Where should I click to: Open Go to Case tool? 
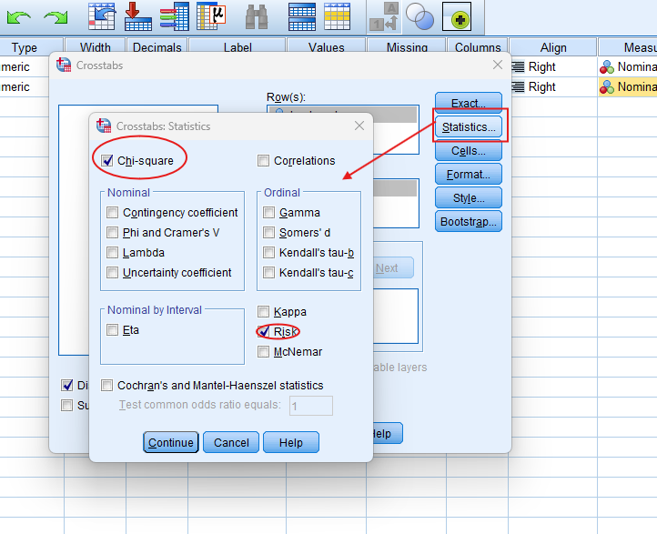tap(102, 16)
